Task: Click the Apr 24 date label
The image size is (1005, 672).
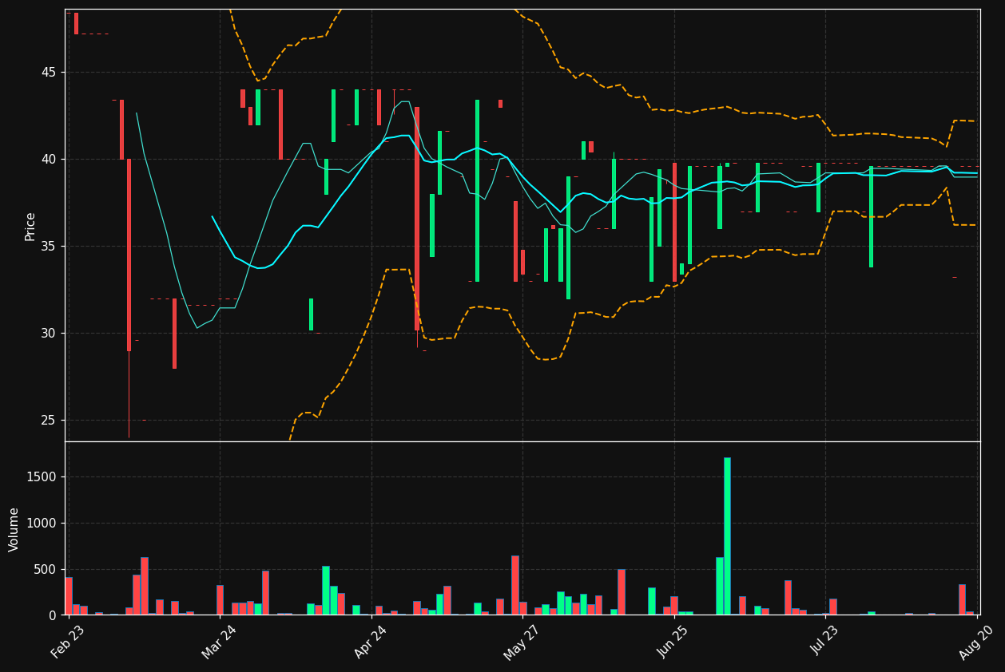Action: tap(370, 642)
